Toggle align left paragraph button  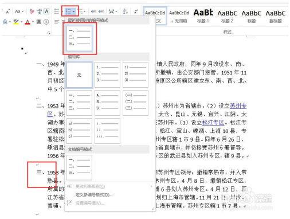coord(57,22)
